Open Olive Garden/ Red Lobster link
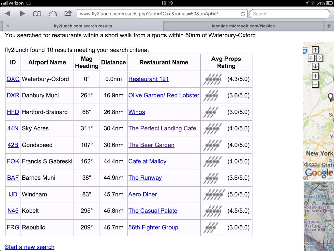 coord(164,95)
